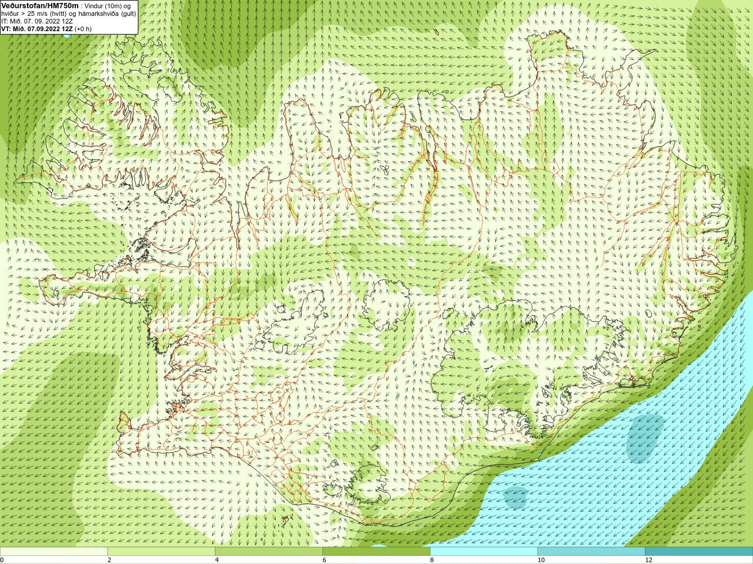Click the legend scale label "12"

pos(649,560)
